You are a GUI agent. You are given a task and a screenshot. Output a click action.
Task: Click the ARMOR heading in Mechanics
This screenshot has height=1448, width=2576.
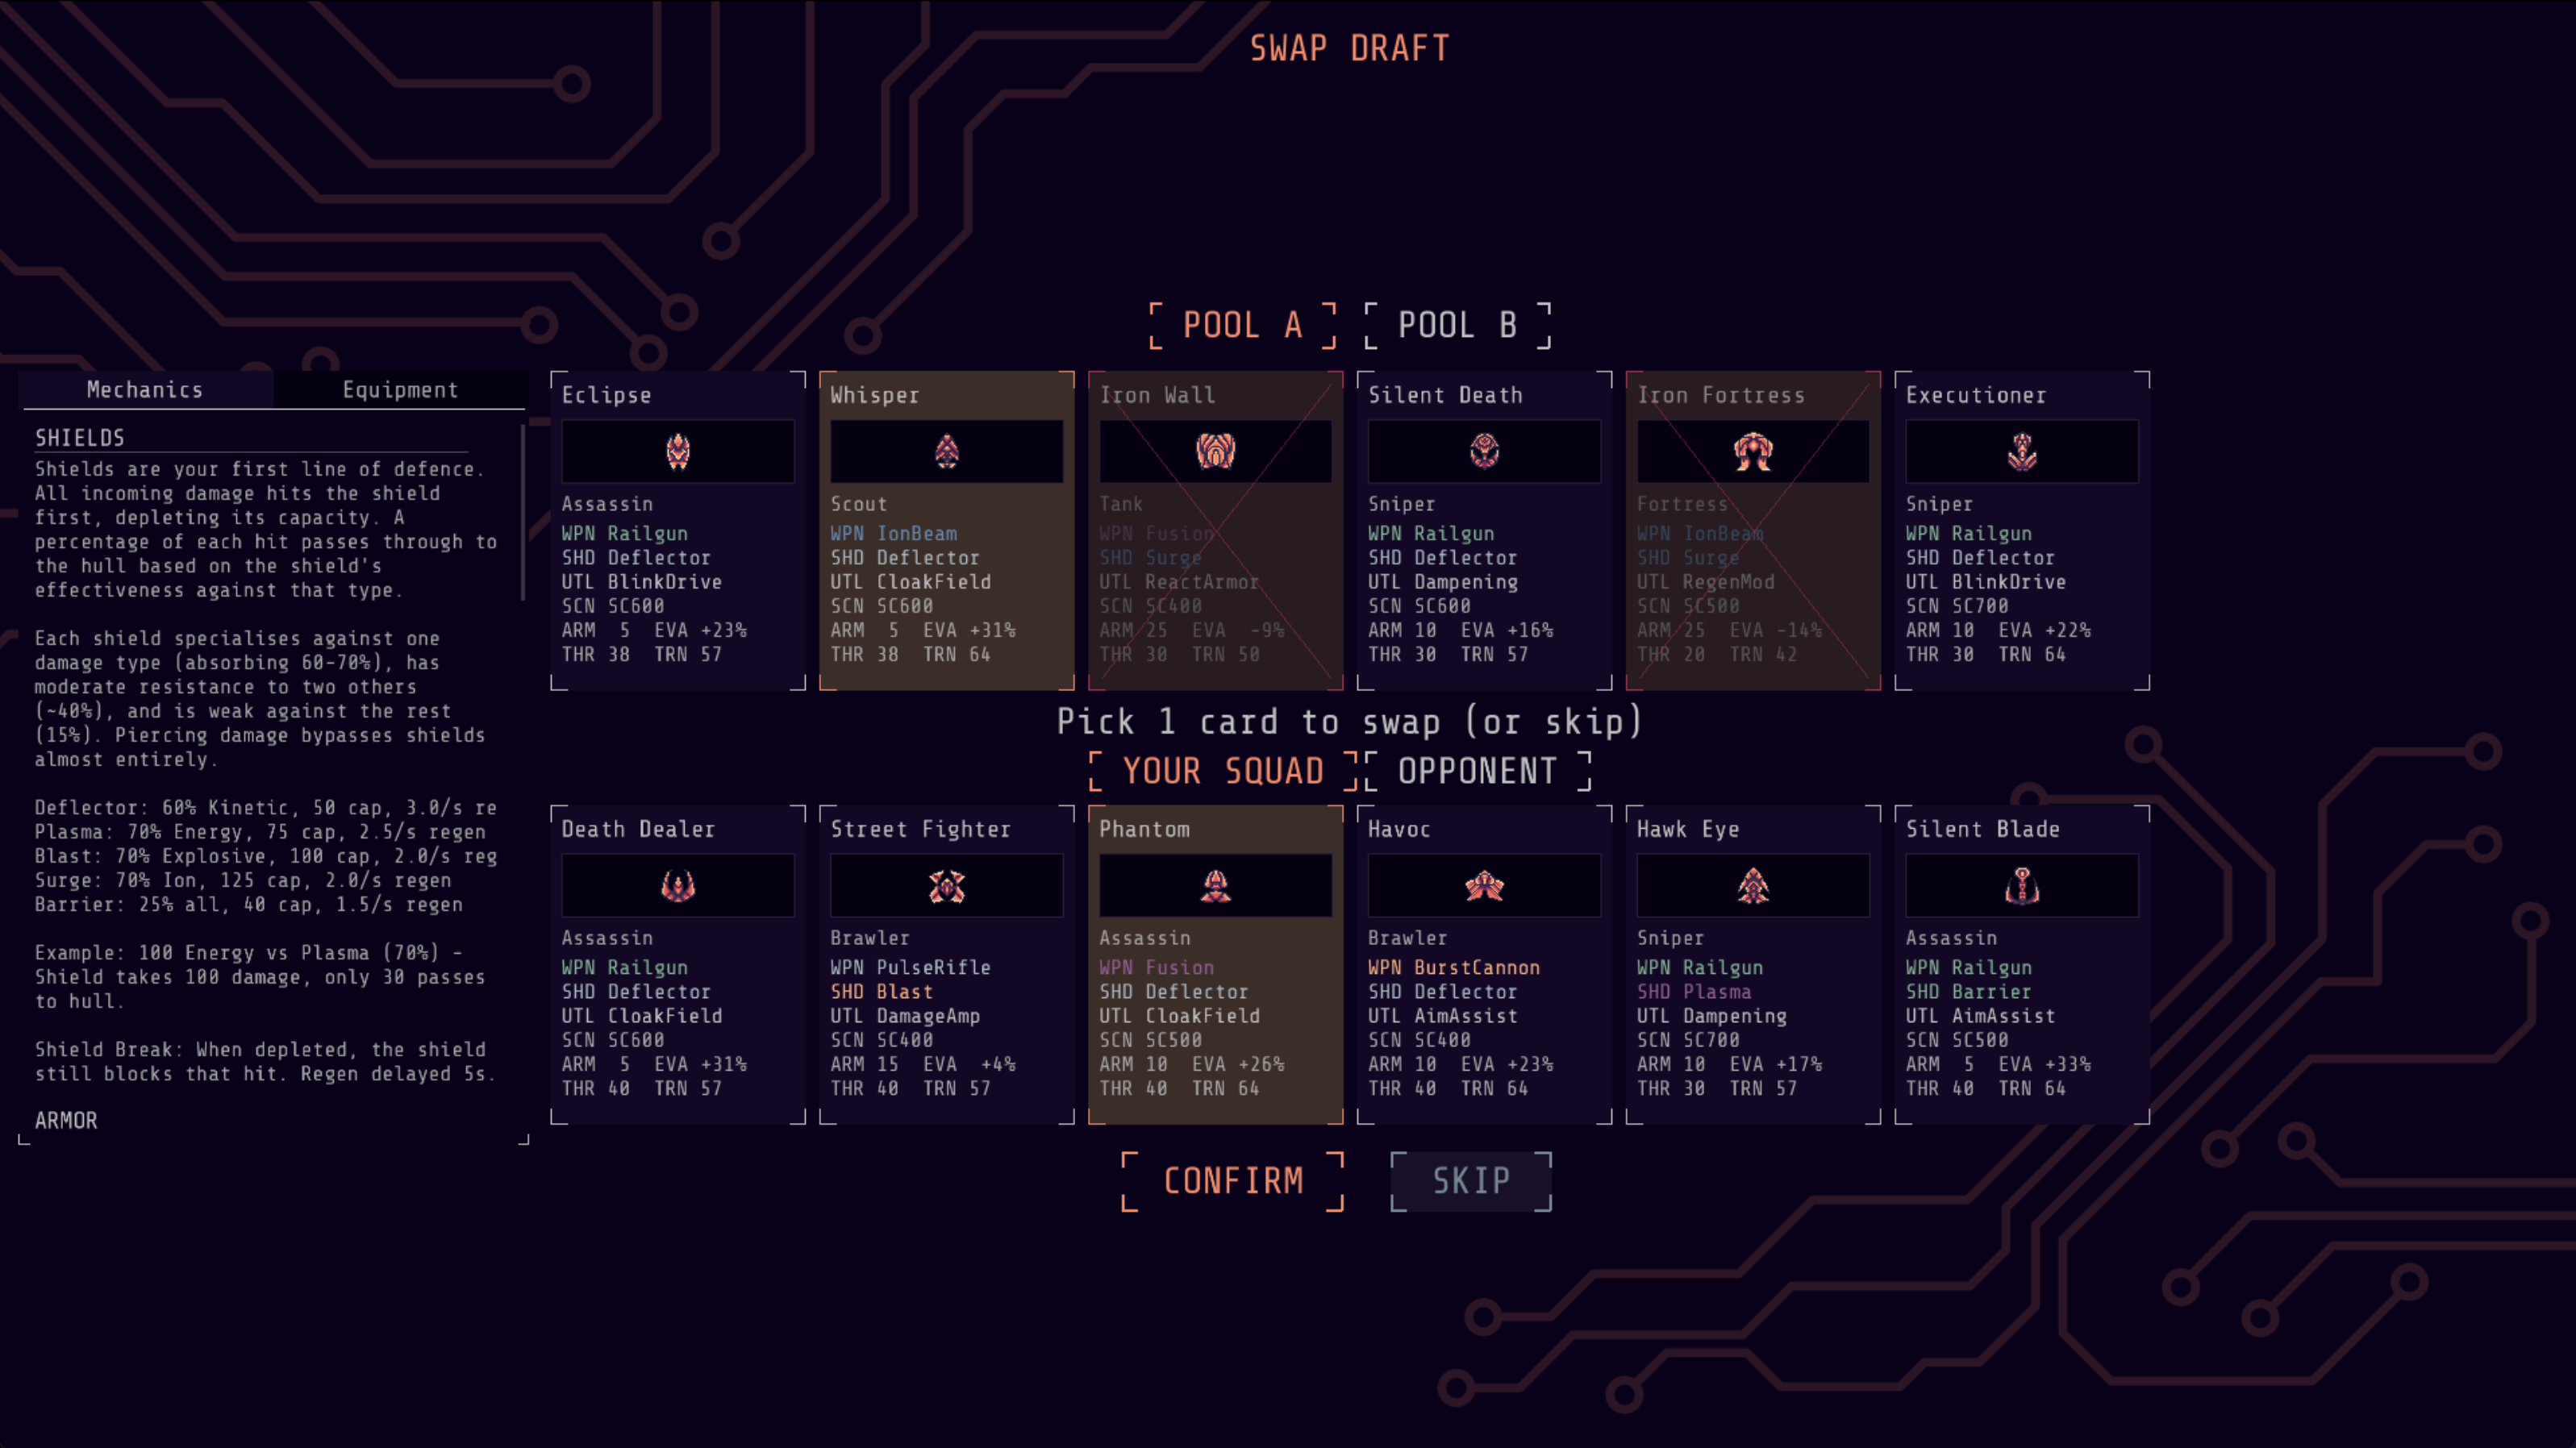pyautogui.click(x=66, y=1120)
